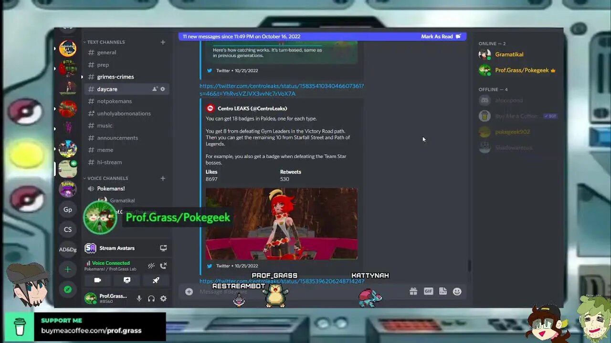
Task: Open member Gramatikal in online list
Action: (x=518, y=54)
